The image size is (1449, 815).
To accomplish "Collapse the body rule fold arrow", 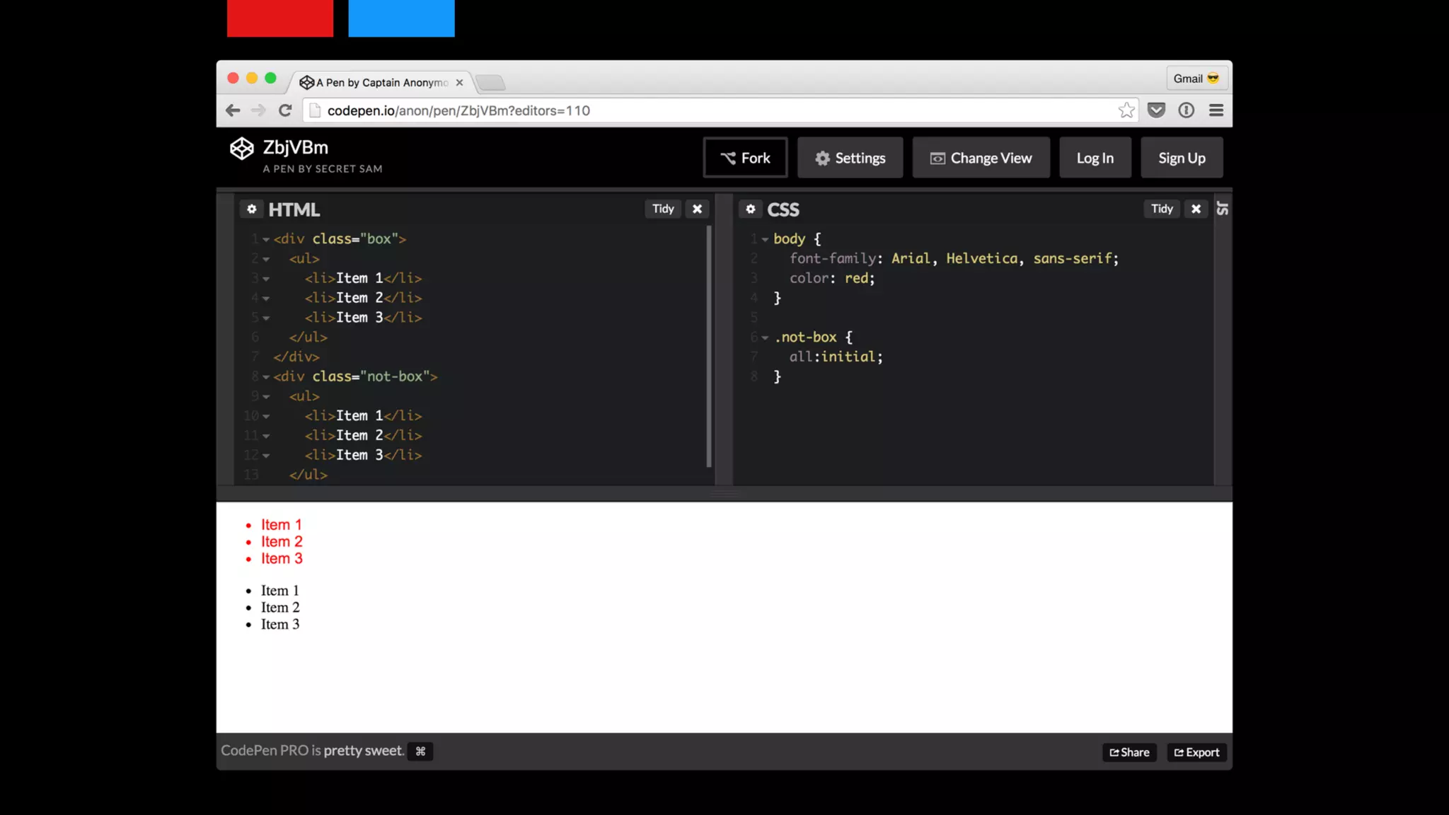I will [765, 240].
